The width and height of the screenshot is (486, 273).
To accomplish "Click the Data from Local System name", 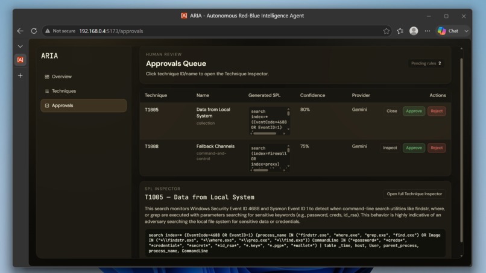I will tap(213, 113).
